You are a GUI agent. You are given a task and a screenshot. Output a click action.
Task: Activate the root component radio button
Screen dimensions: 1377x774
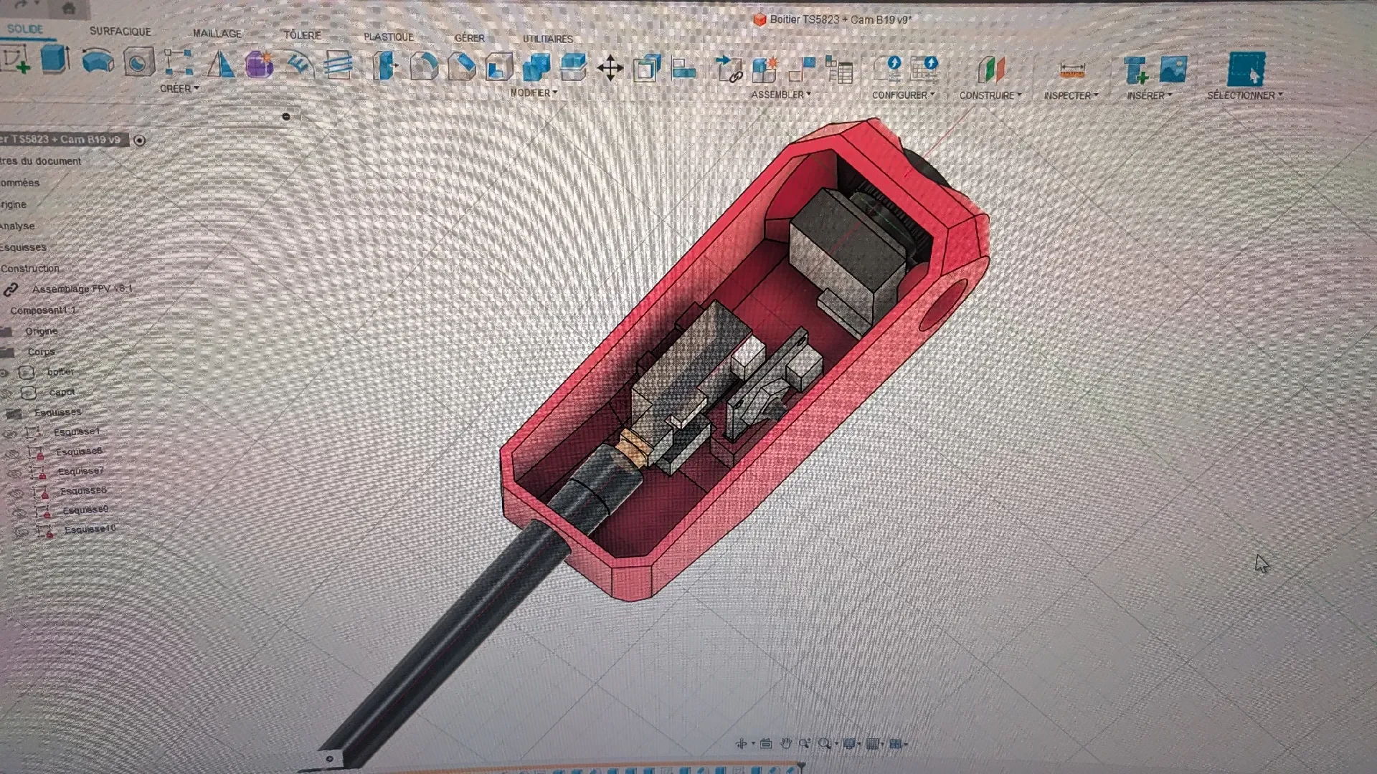140,140
